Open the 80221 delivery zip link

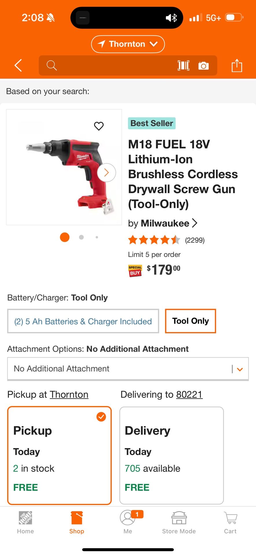click(189, 394)
